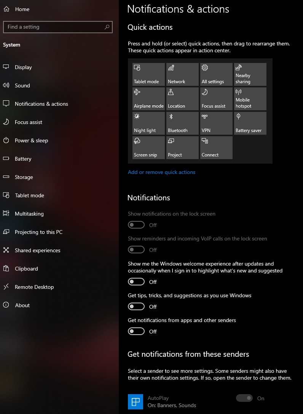Open Focus assist in sidebar
This screenshot has width=303, height=414.
coord(59,122)
